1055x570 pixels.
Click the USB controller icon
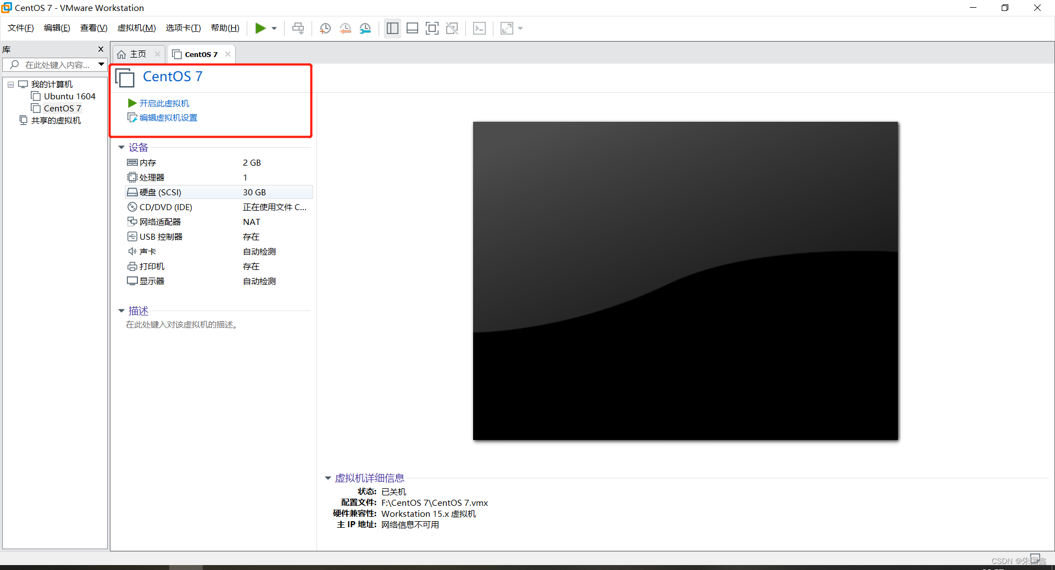pyautogui.click(x=132, y=236)
